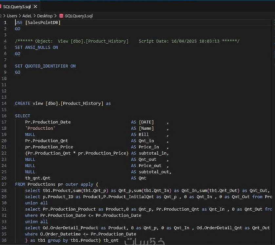Click pr.Production_Price on line 21
This screenshot has width=275, height=245.
(x=49, y=147)
